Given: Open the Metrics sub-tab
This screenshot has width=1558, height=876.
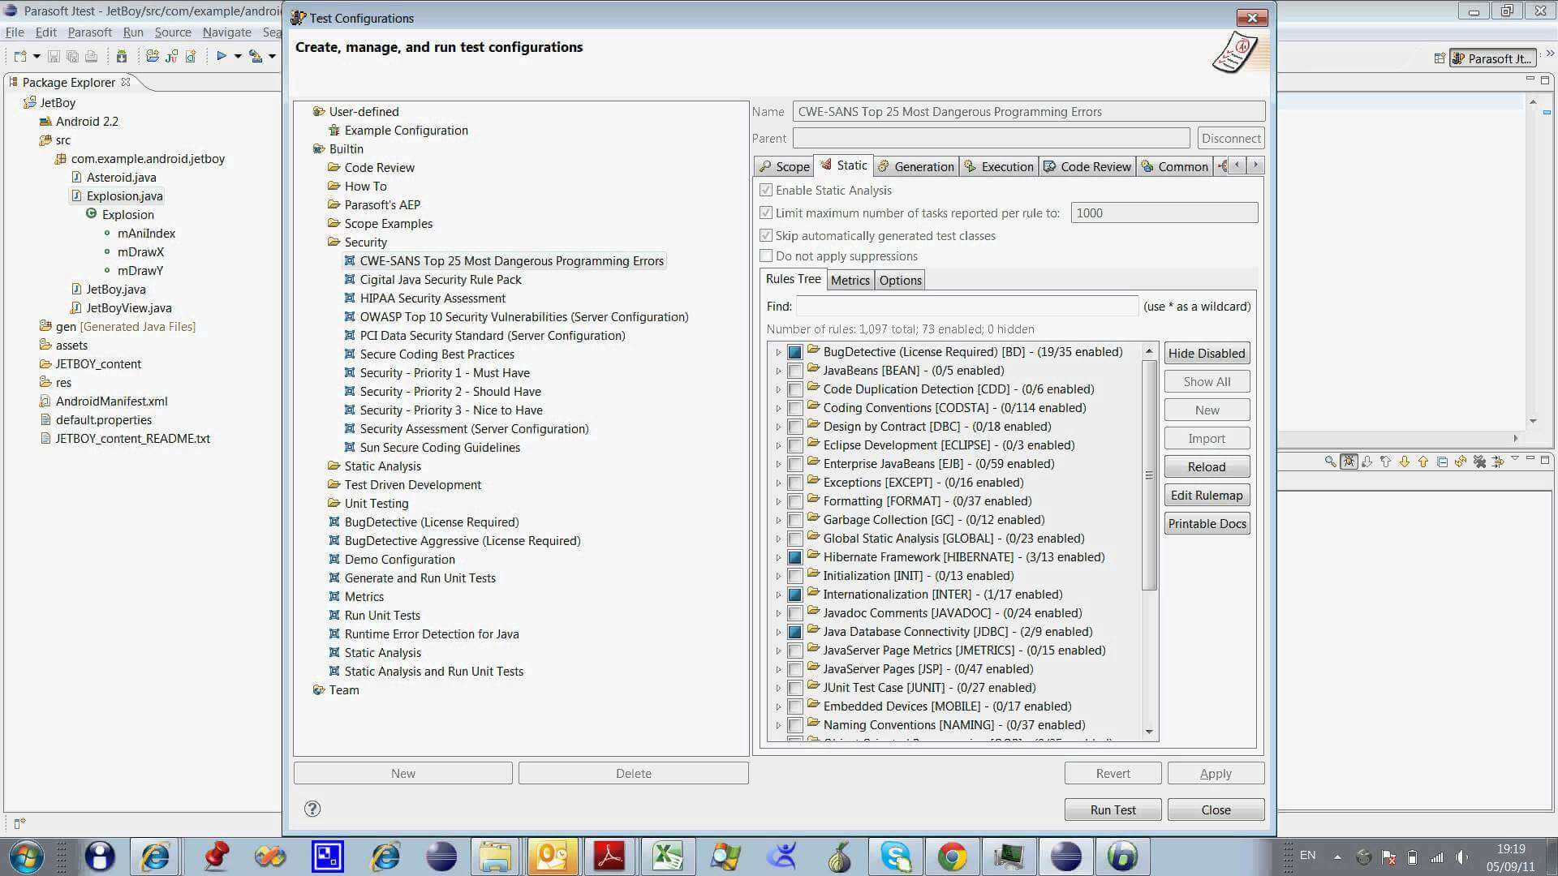Looking at the screenshot, I should (850, 281).
